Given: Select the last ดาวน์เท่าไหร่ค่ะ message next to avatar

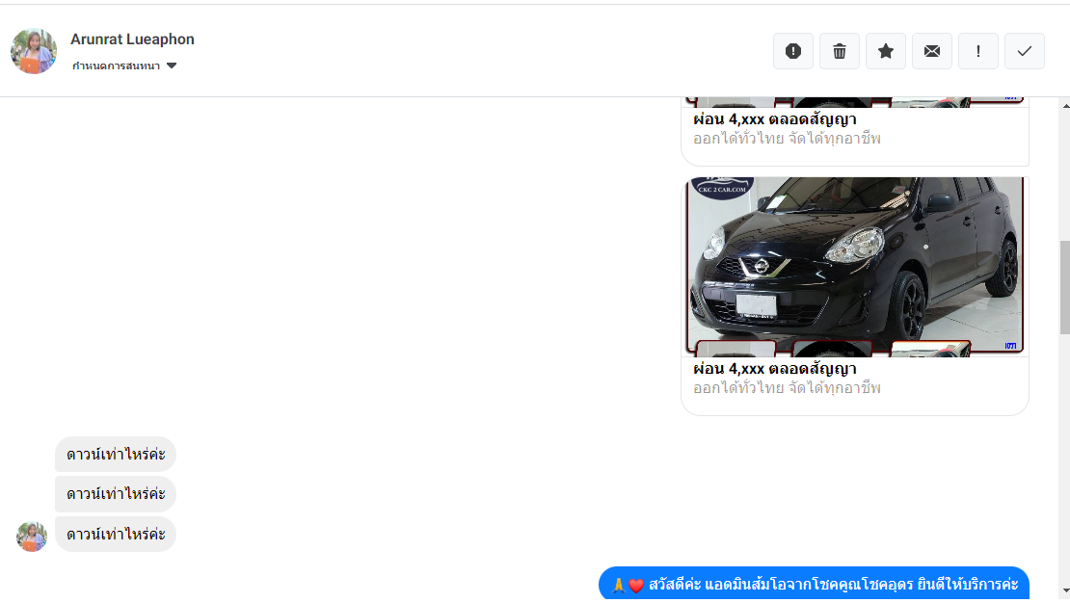Looking at the screenshot, I should point(116,534).
